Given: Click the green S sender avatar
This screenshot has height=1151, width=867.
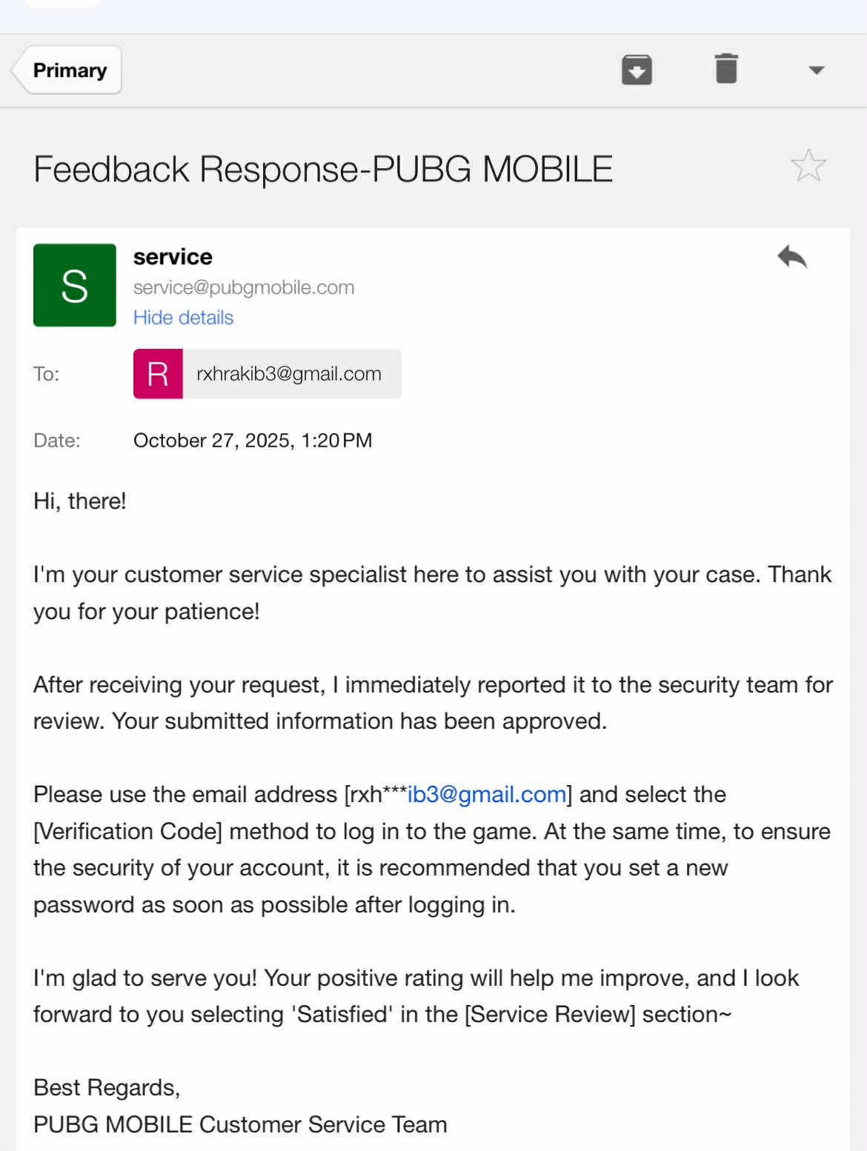Looking at the screenshot, I should tap(75, 285).
